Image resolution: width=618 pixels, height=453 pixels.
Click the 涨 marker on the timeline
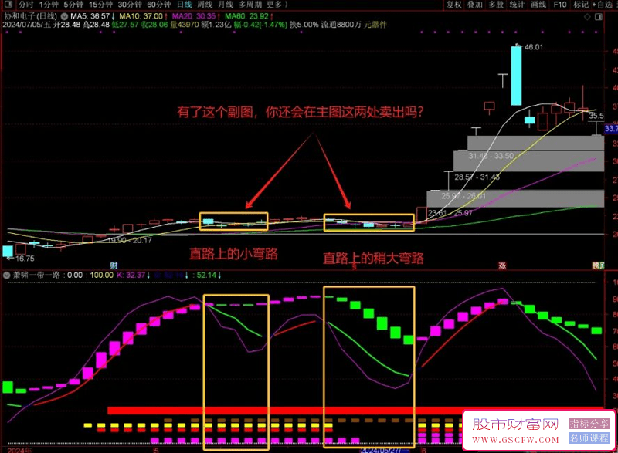coord(502,265)
